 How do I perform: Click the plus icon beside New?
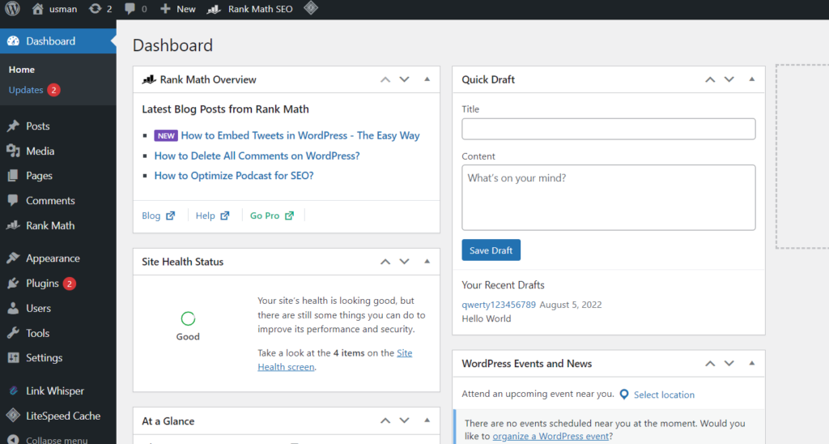165,9
